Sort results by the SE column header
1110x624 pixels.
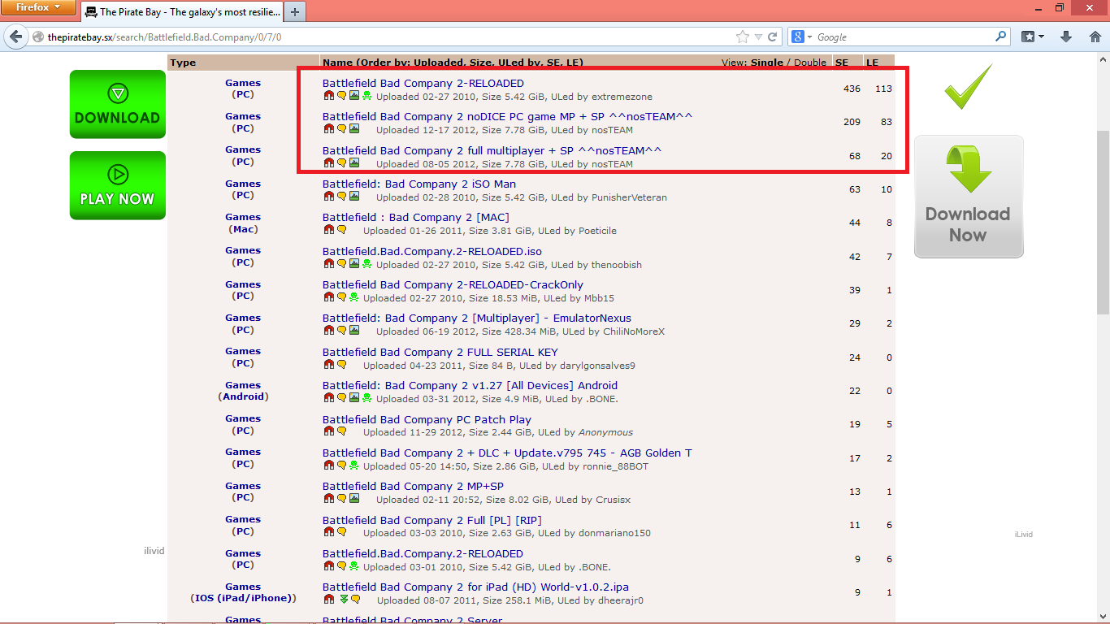(x=842, y=63)
